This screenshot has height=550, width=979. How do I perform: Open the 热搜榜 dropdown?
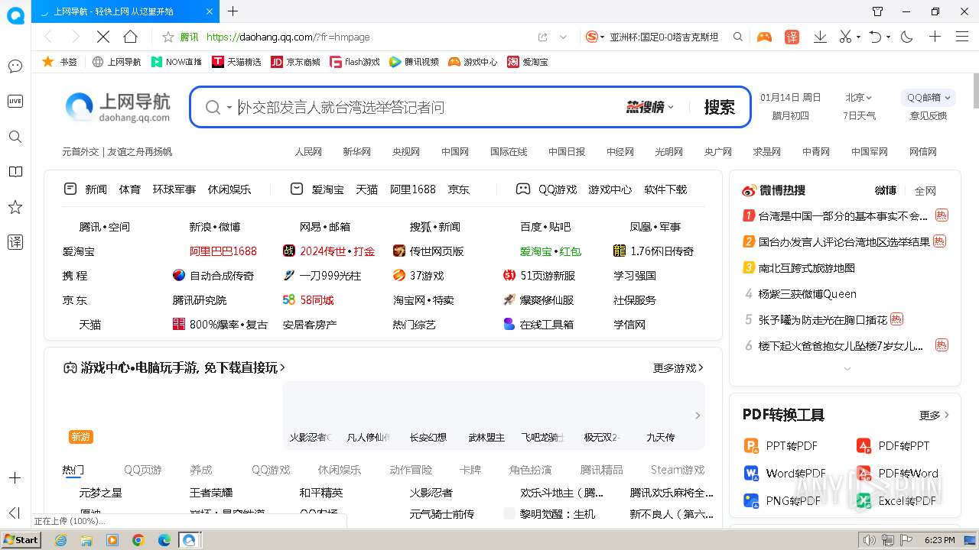(650, 108)
